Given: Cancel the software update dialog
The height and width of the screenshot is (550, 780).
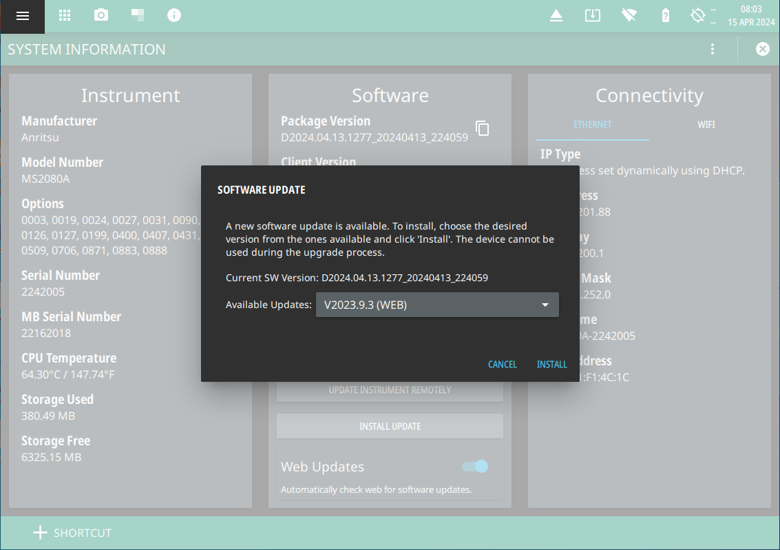Looking at the screenshot, I should pos(502,364).
